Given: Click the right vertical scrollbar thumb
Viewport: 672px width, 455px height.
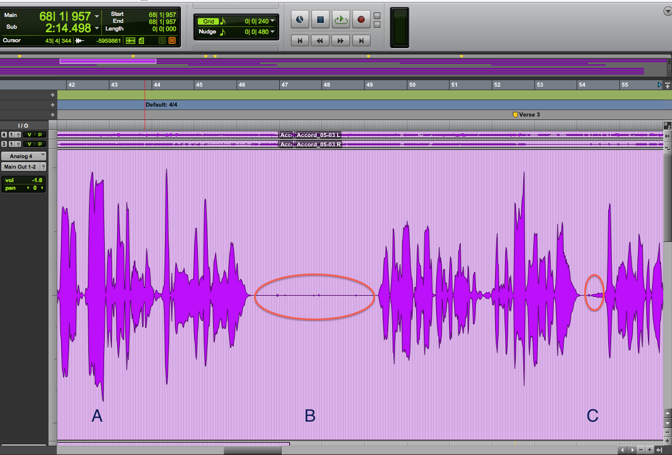Looking at the screenshot, I should coord(667,198).
